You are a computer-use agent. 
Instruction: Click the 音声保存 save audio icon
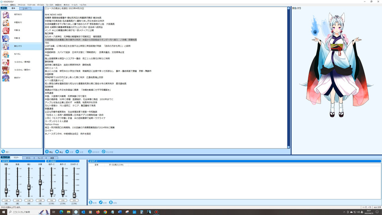90,152
